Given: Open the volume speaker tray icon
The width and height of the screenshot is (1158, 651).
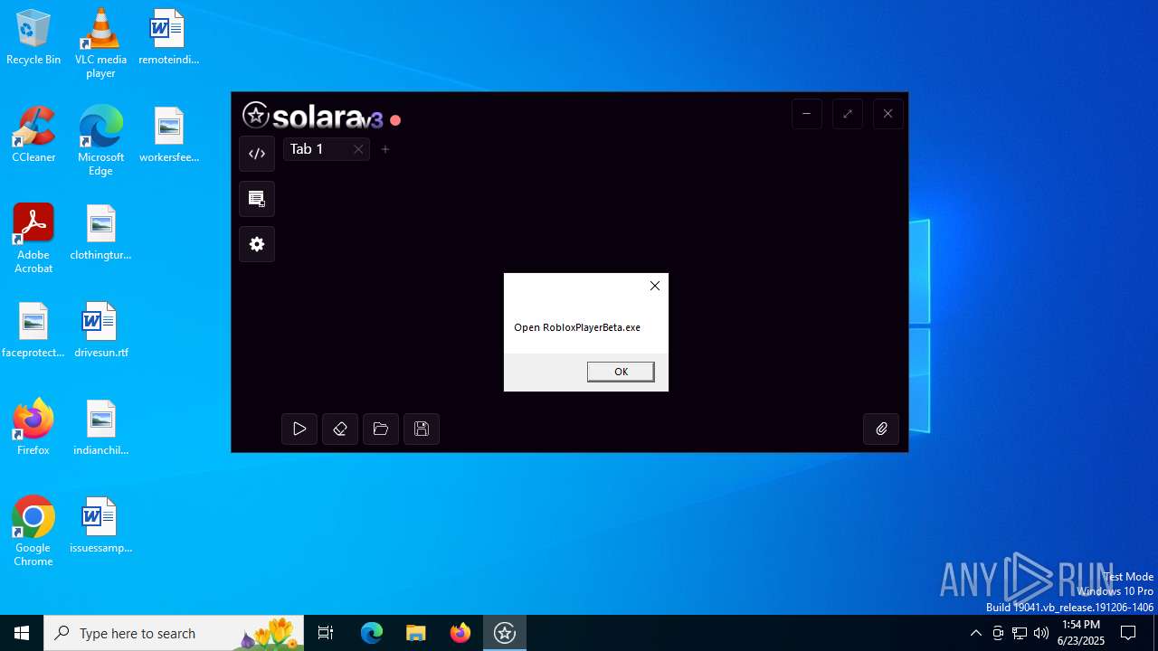Looking at the screenshot, I should click(1041, 633).
